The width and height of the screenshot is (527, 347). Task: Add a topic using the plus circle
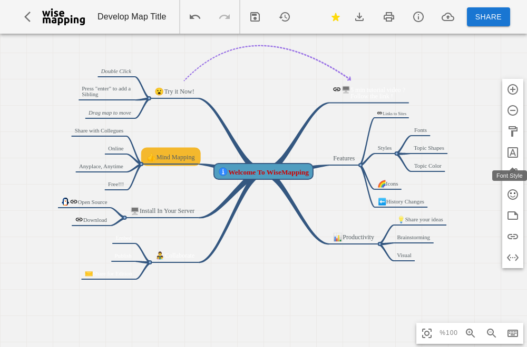(x=513, y=89)
